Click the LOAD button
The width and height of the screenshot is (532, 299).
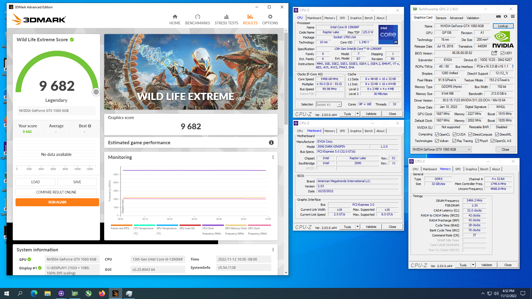coord(35,182)
